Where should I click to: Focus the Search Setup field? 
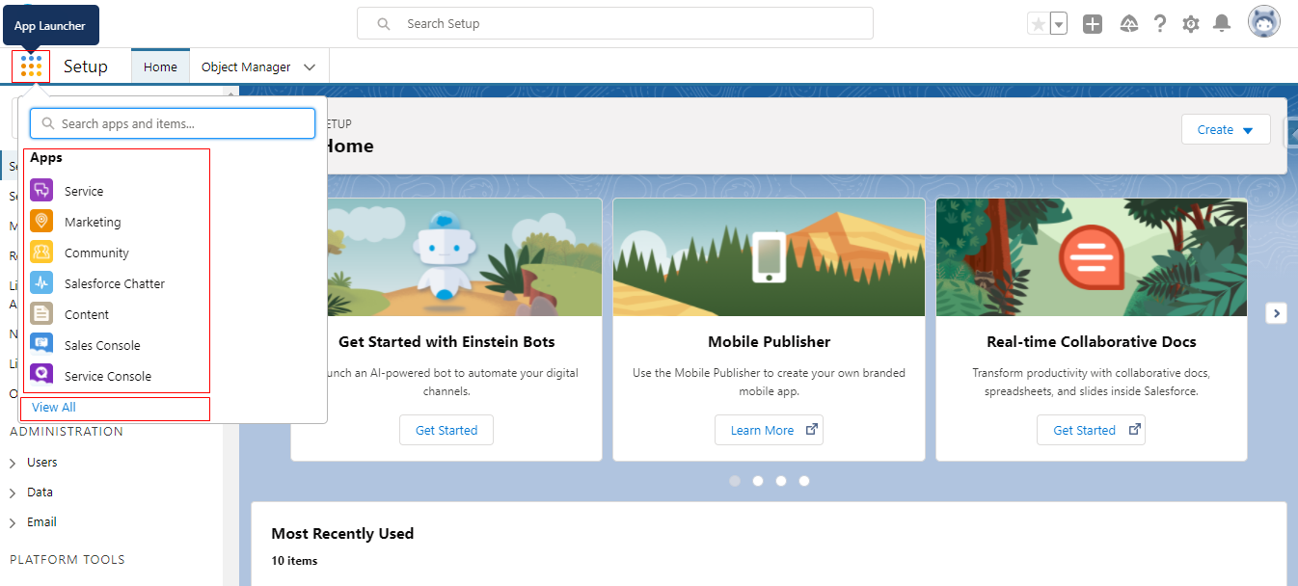click(615, 23)
